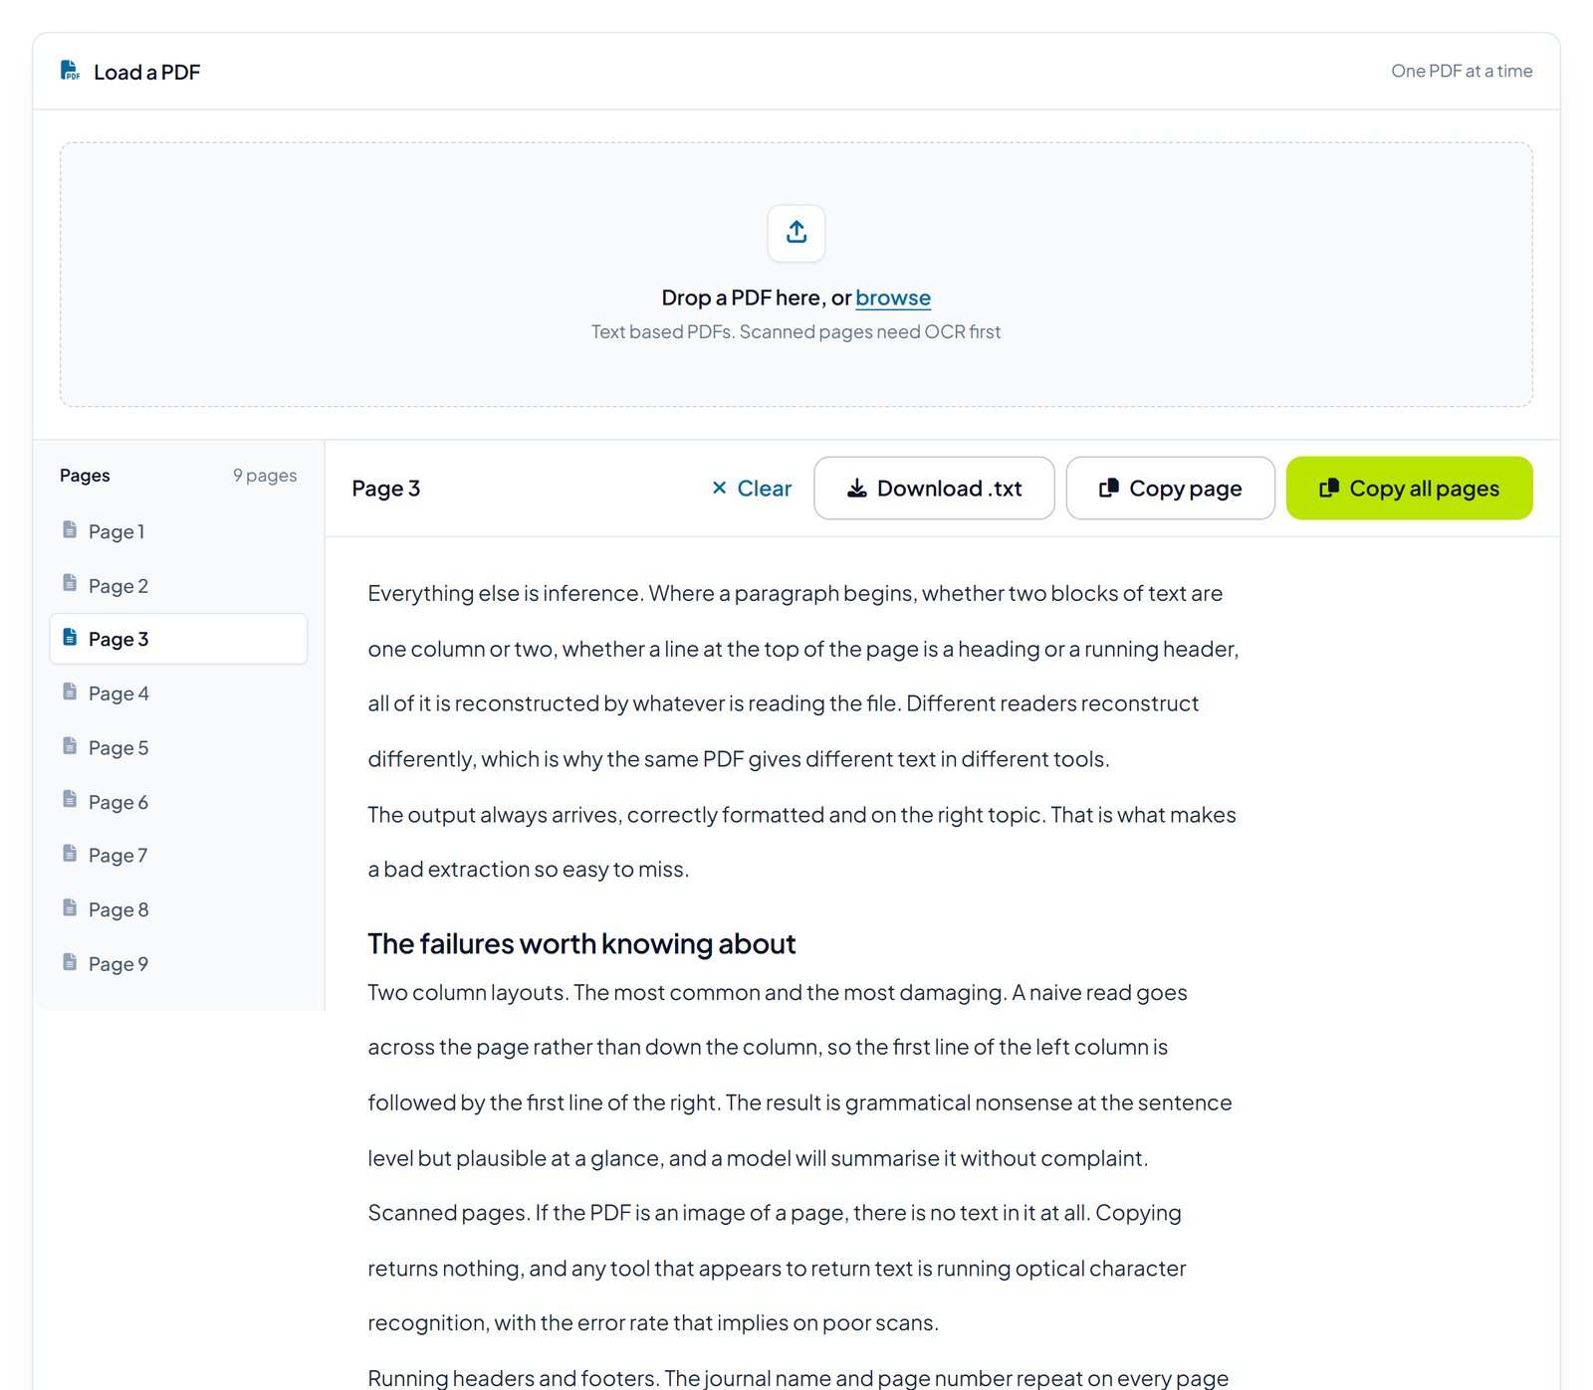
Task: Click the document icon next to Page 9
Action: point(70,962)
